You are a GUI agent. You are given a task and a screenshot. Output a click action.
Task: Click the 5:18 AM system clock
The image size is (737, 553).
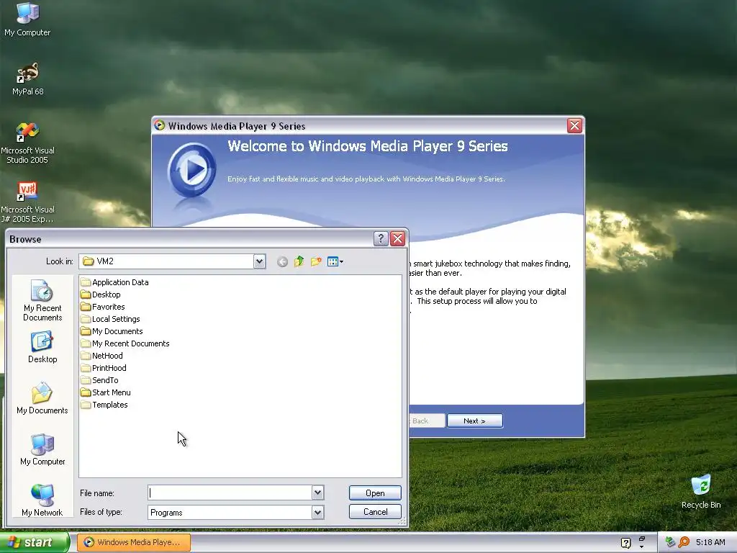[710, 542]
